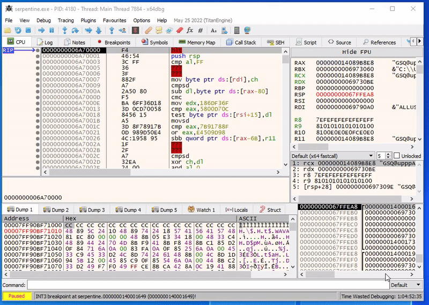This screenshot has height=305, width=429.
Task: Click the ASCII column header in dump
Action: [x=263, y=219]
